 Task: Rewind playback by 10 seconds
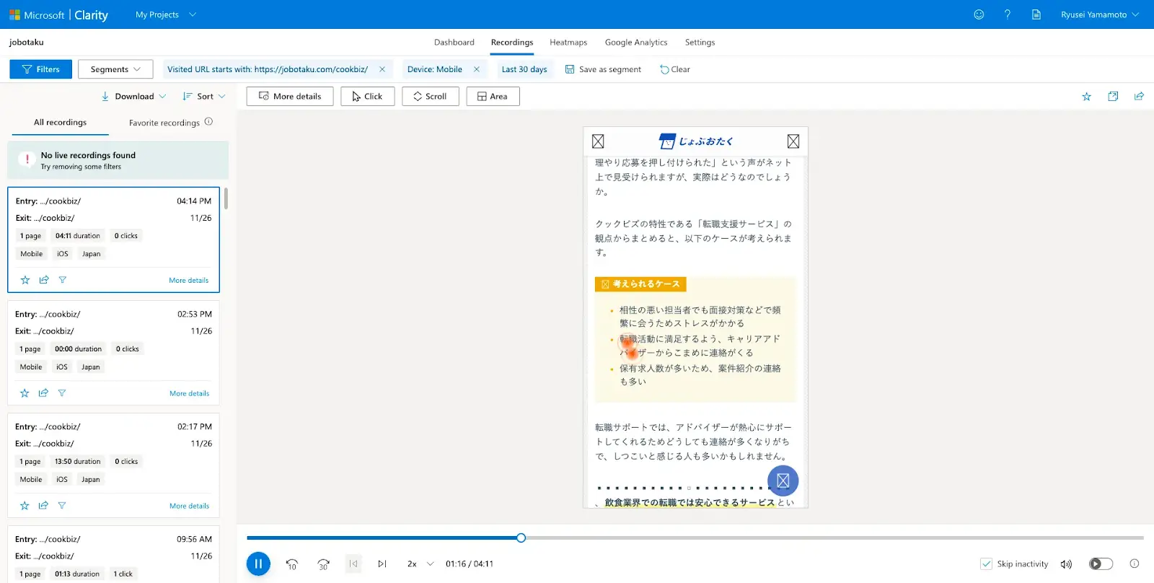[x=292, y=564]
